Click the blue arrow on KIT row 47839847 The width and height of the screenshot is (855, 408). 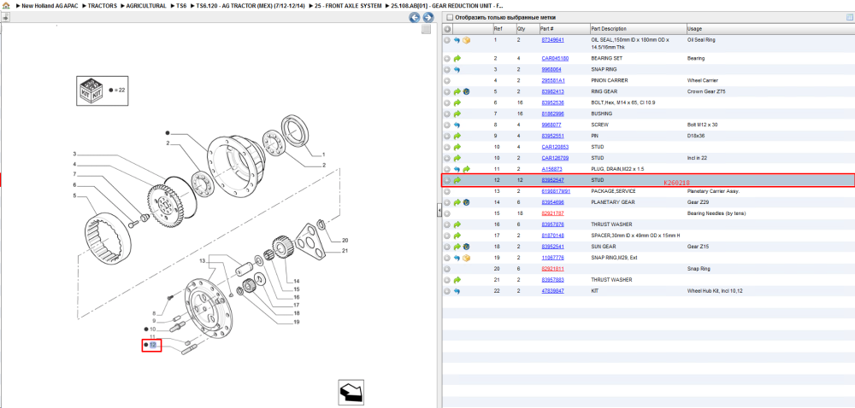click(x=457, y=291)
